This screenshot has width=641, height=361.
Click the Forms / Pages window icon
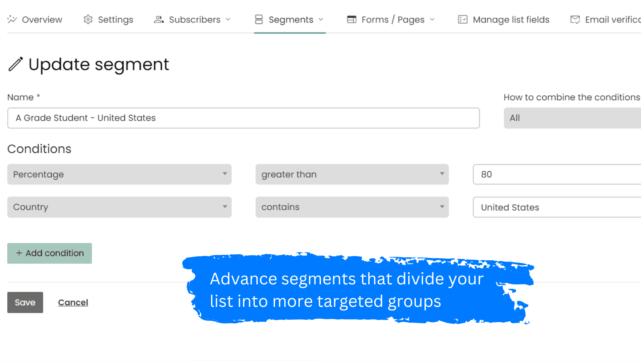pos(352,19)
